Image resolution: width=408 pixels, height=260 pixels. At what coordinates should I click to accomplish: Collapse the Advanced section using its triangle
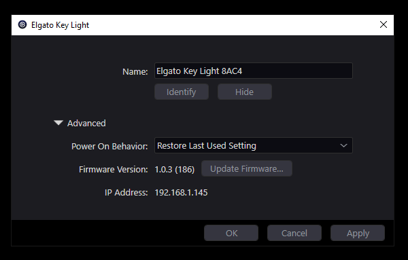pyautogui.click(x=58, y=123)
